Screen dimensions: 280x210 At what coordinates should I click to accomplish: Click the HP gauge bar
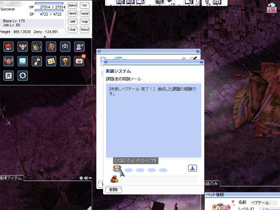coord(49,3)
